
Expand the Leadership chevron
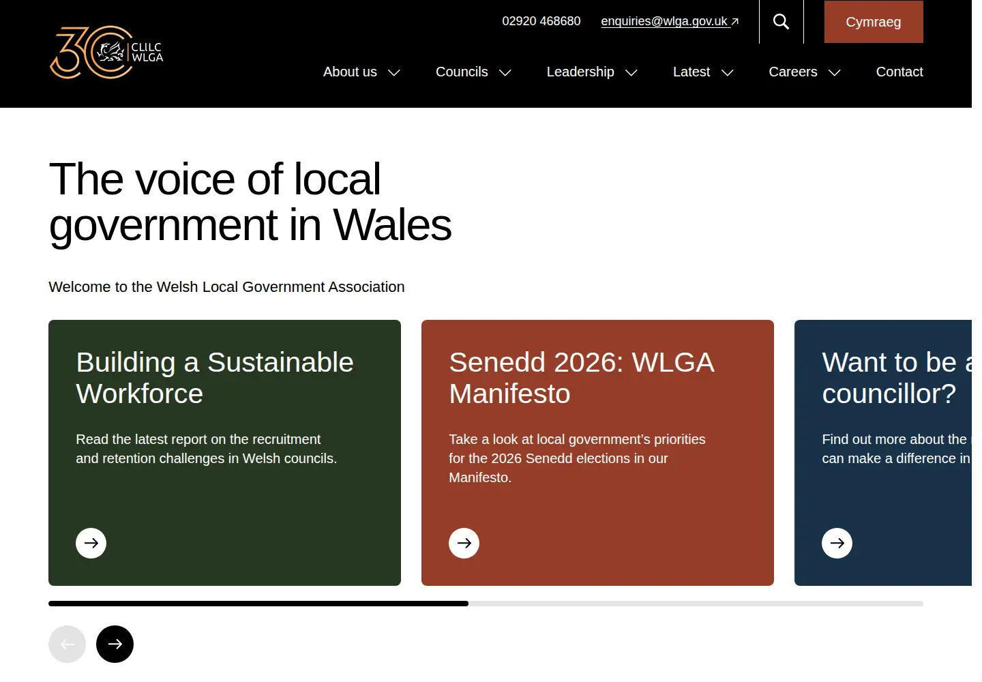tap(631, 72)
